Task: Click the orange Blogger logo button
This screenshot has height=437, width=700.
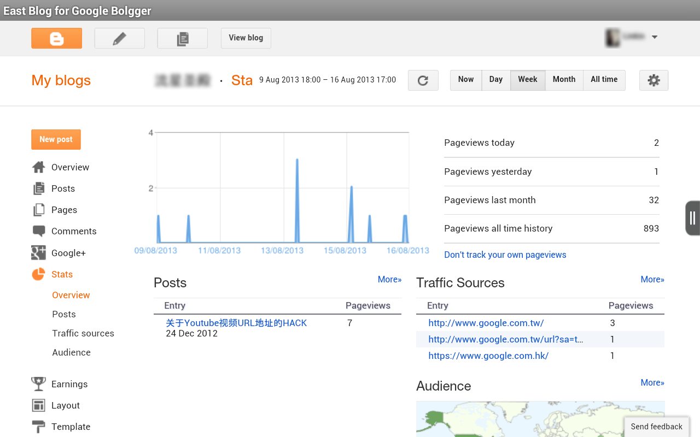Action: click(56, 38)
